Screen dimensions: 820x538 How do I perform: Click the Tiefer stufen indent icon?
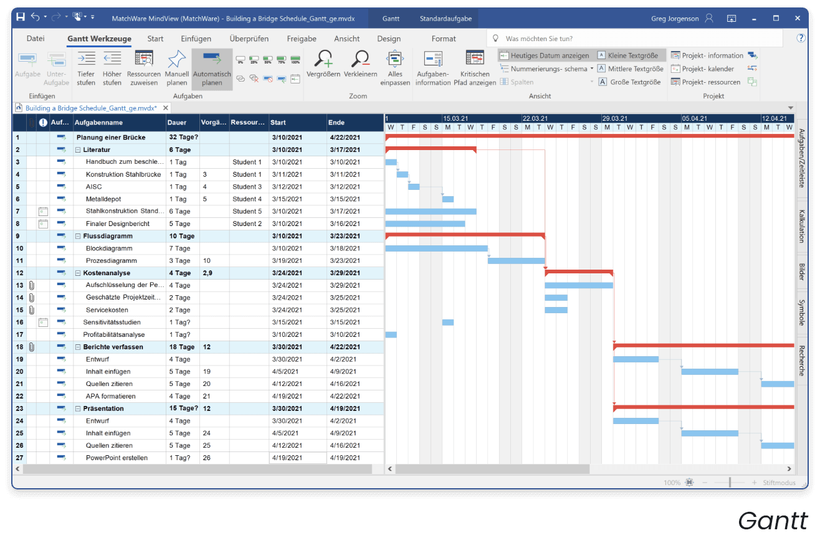click(86, 59)
